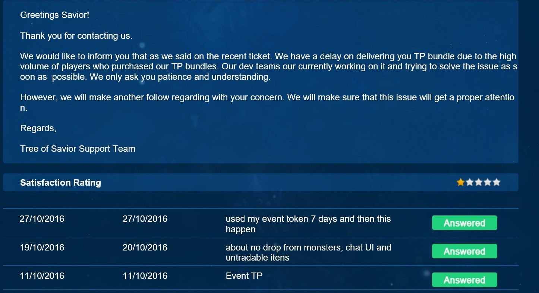Click the "Greetings Savior!" line

pyautogui.click(x=54, y=15)
